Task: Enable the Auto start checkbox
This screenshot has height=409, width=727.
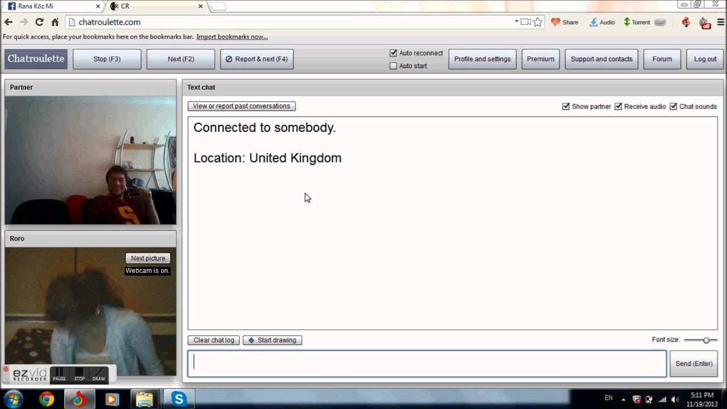Action: tap(393, 66)
